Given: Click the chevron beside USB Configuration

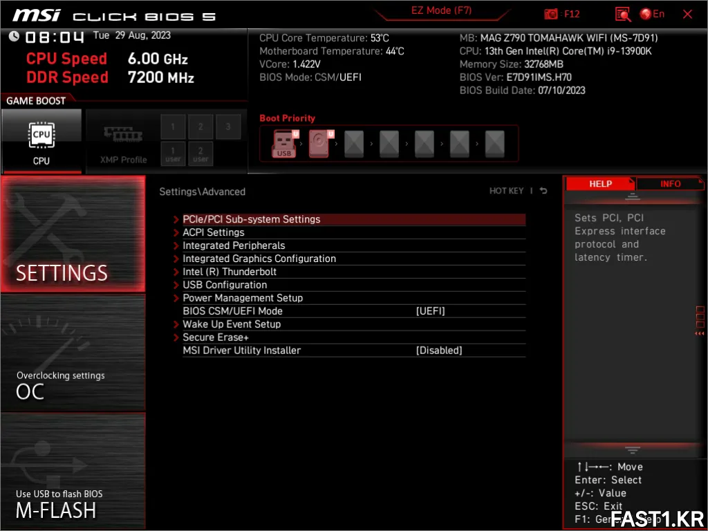Looking at the screenshot, I should (176, 285).
